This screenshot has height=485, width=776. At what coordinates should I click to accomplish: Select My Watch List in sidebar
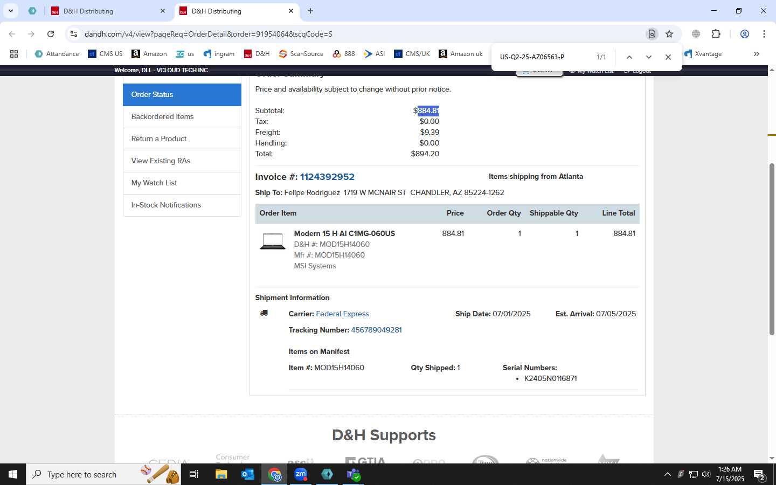[182, 183]
